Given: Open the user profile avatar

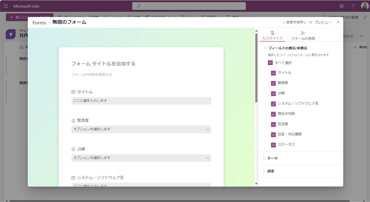Looking at the screenshot, I should coord(365,6).
